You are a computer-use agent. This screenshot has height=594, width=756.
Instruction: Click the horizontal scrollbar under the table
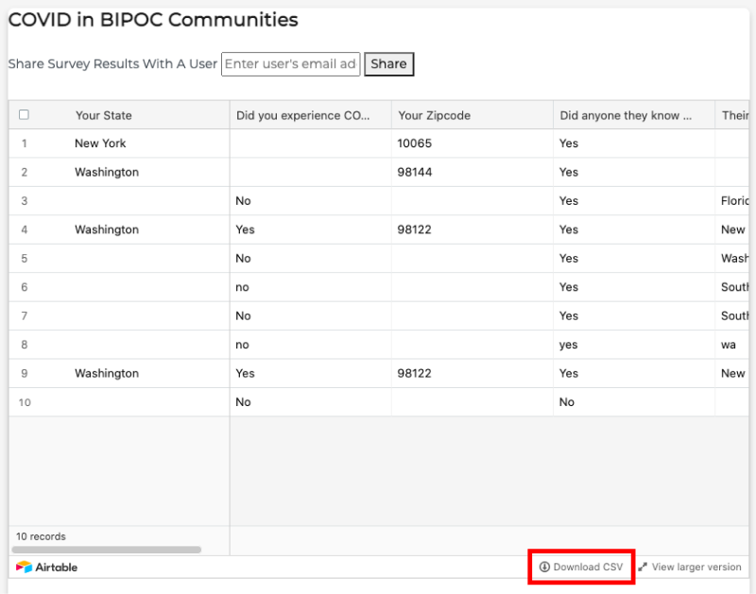(106, 550)
